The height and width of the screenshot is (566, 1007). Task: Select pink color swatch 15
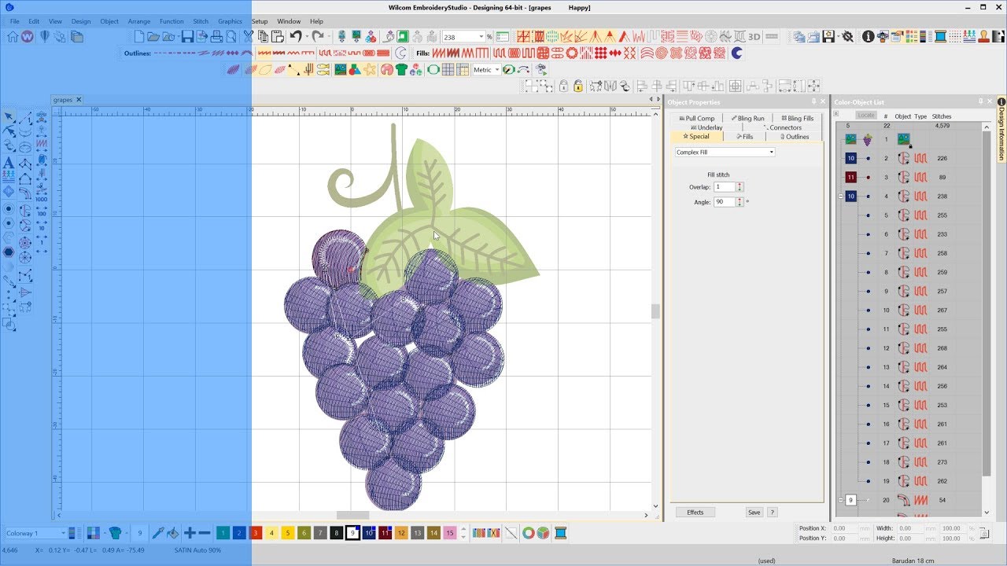pos(450,533)
